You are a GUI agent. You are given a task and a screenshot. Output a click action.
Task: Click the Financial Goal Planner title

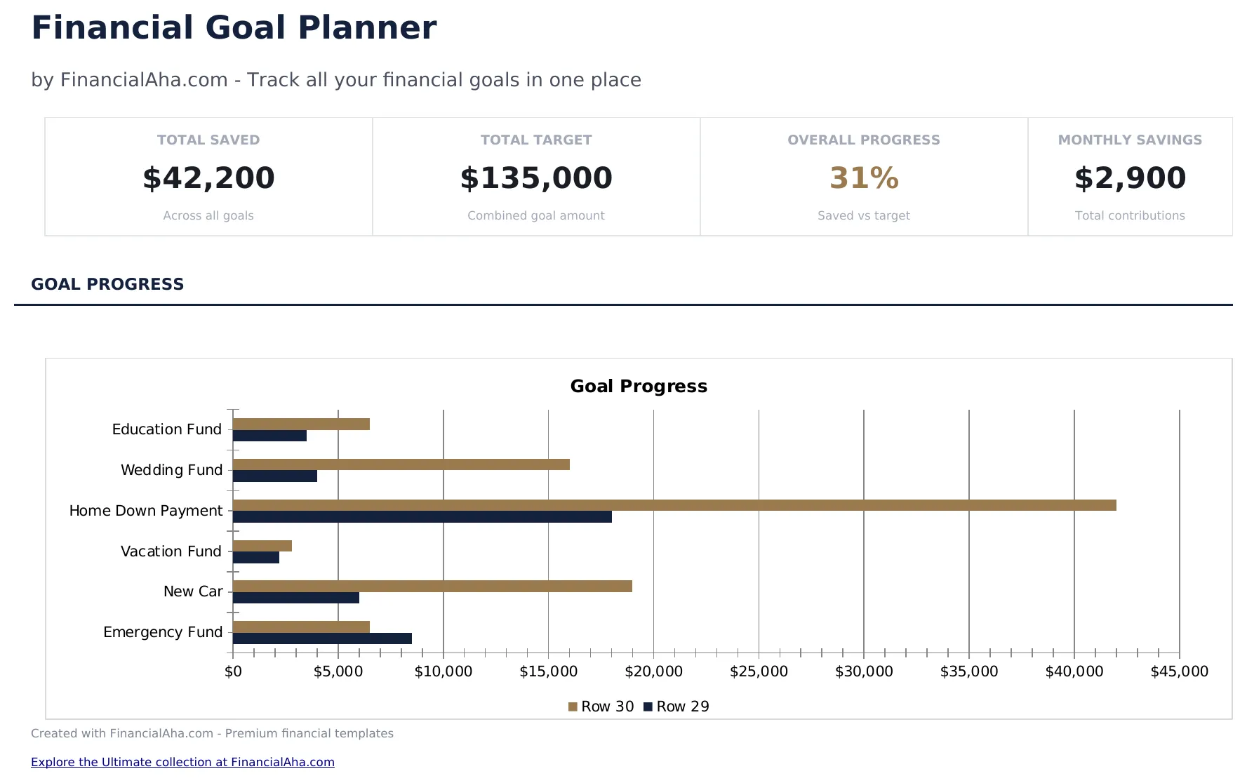234,27
